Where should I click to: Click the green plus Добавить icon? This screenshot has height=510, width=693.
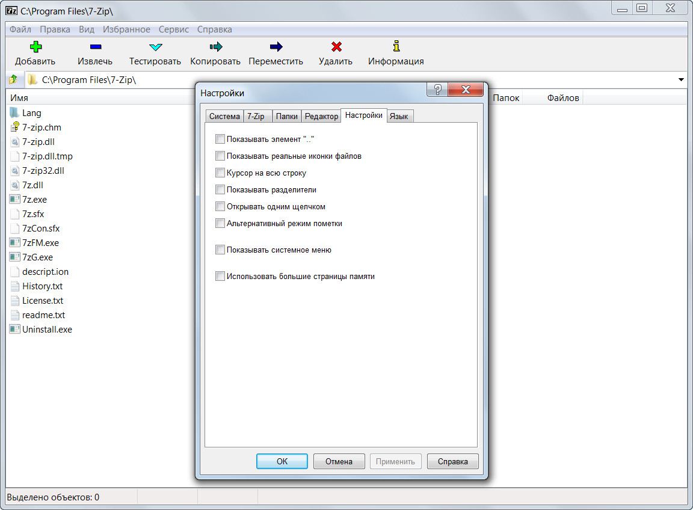pyautogui.click(x=36, y=46)
